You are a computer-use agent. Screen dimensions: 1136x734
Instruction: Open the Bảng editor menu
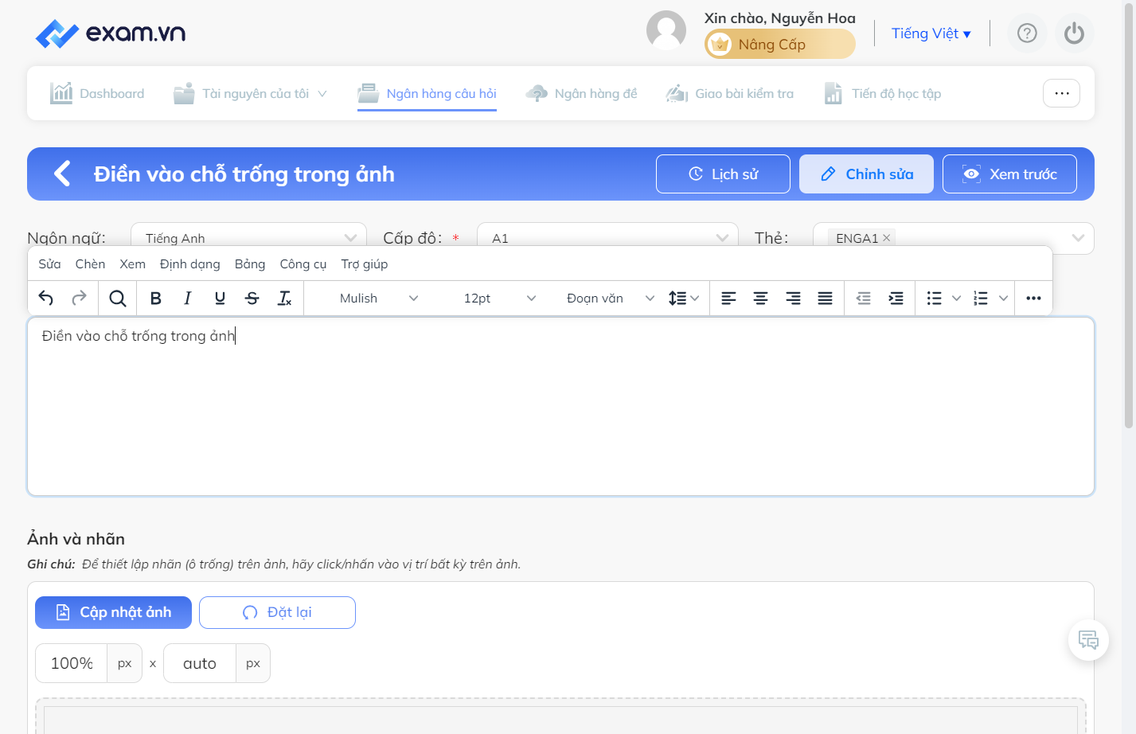click(250, 264)
